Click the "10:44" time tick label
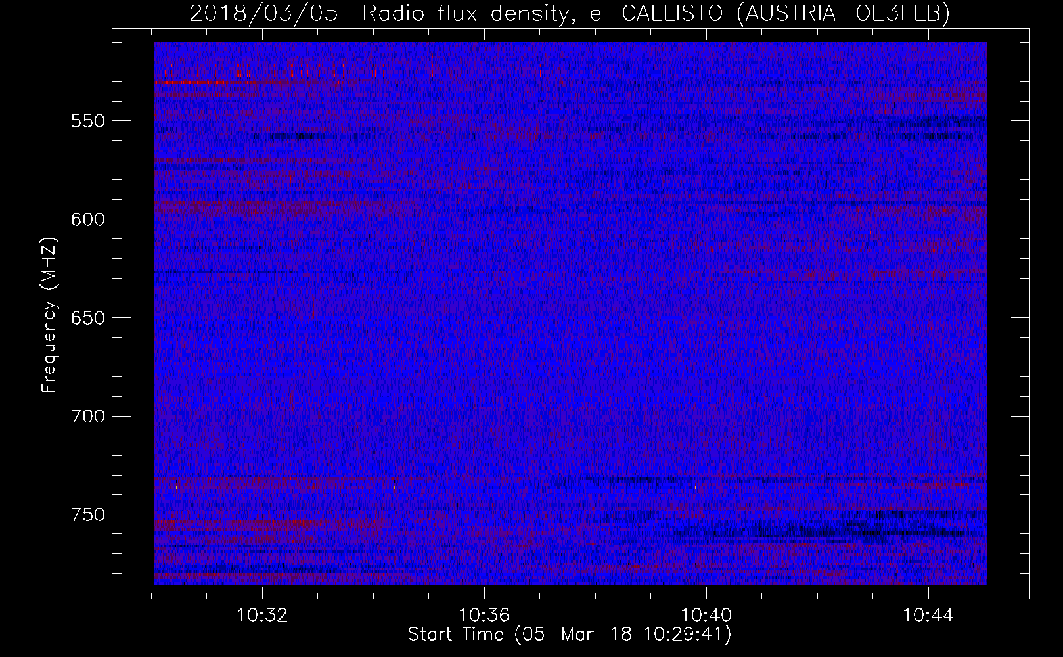1063x657 pixels. click(928, 616)
